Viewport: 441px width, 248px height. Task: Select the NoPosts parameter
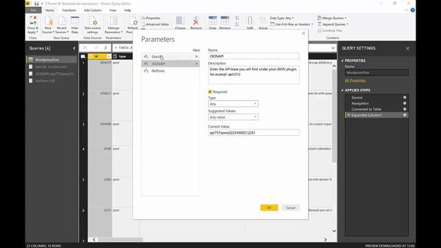click(170, 70)
